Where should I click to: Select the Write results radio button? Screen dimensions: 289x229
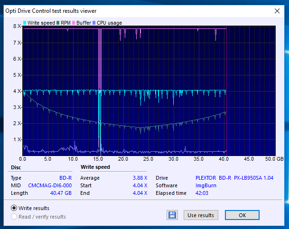14,208
